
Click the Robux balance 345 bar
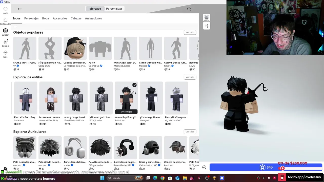tap(266, 167)
